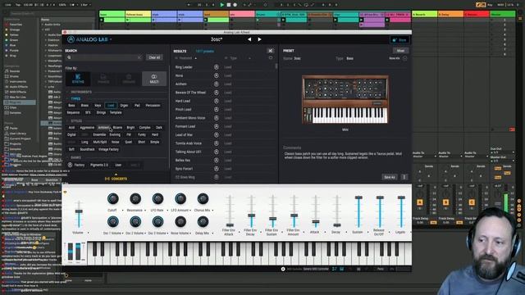Click Arturia icon beside Hard Lead
525x295 pixels.
pos(217,101)
